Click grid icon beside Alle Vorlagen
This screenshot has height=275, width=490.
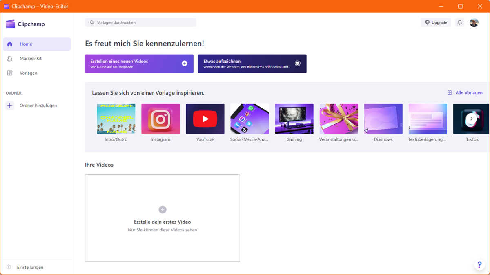tap(450, 93)
